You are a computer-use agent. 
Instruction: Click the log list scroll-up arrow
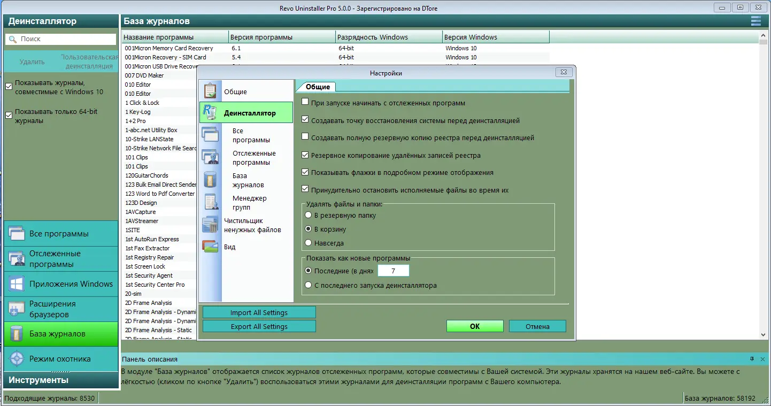click(764, 36)
